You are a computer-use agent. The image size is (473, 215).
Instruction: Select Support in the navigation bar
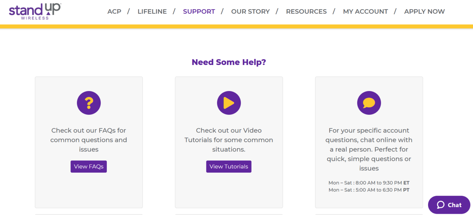click(199, 12)
